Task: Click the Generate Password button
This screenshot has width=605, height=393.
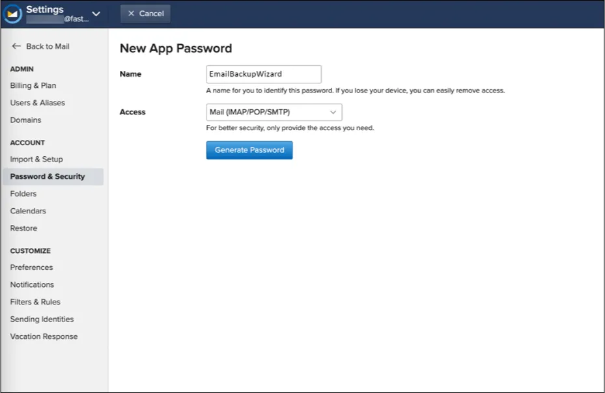Action: 249,150
